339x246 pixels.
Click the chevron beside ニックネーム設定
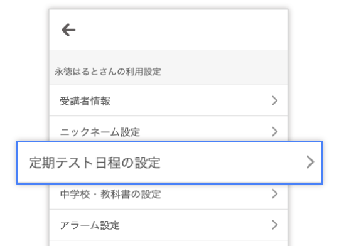tap(274, 131)
